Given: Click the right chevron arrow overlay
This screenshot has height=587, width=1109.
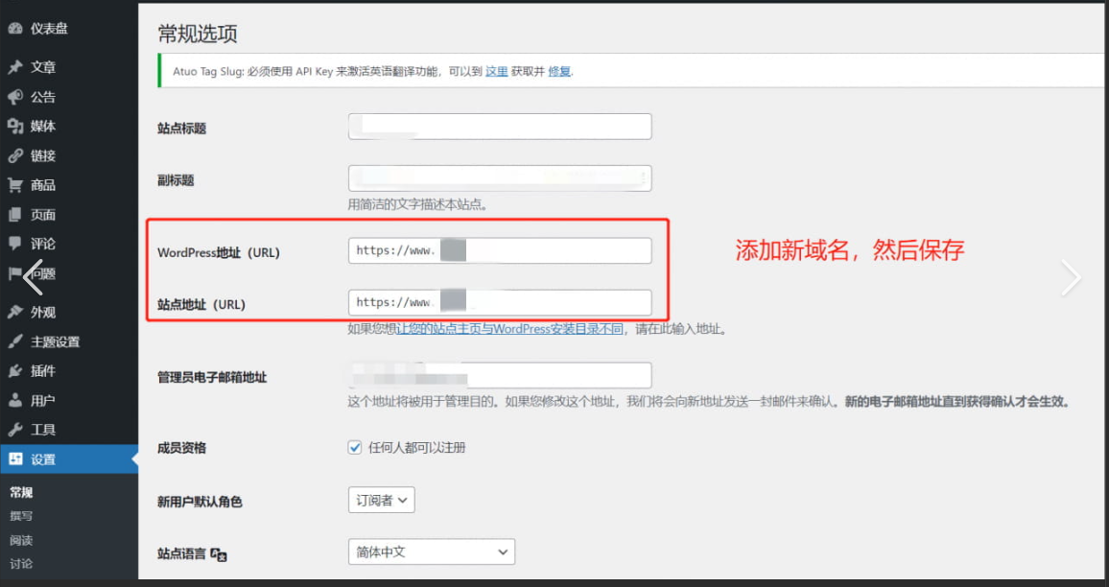Looking at the screenshot, I should (x=1069, y=277).
